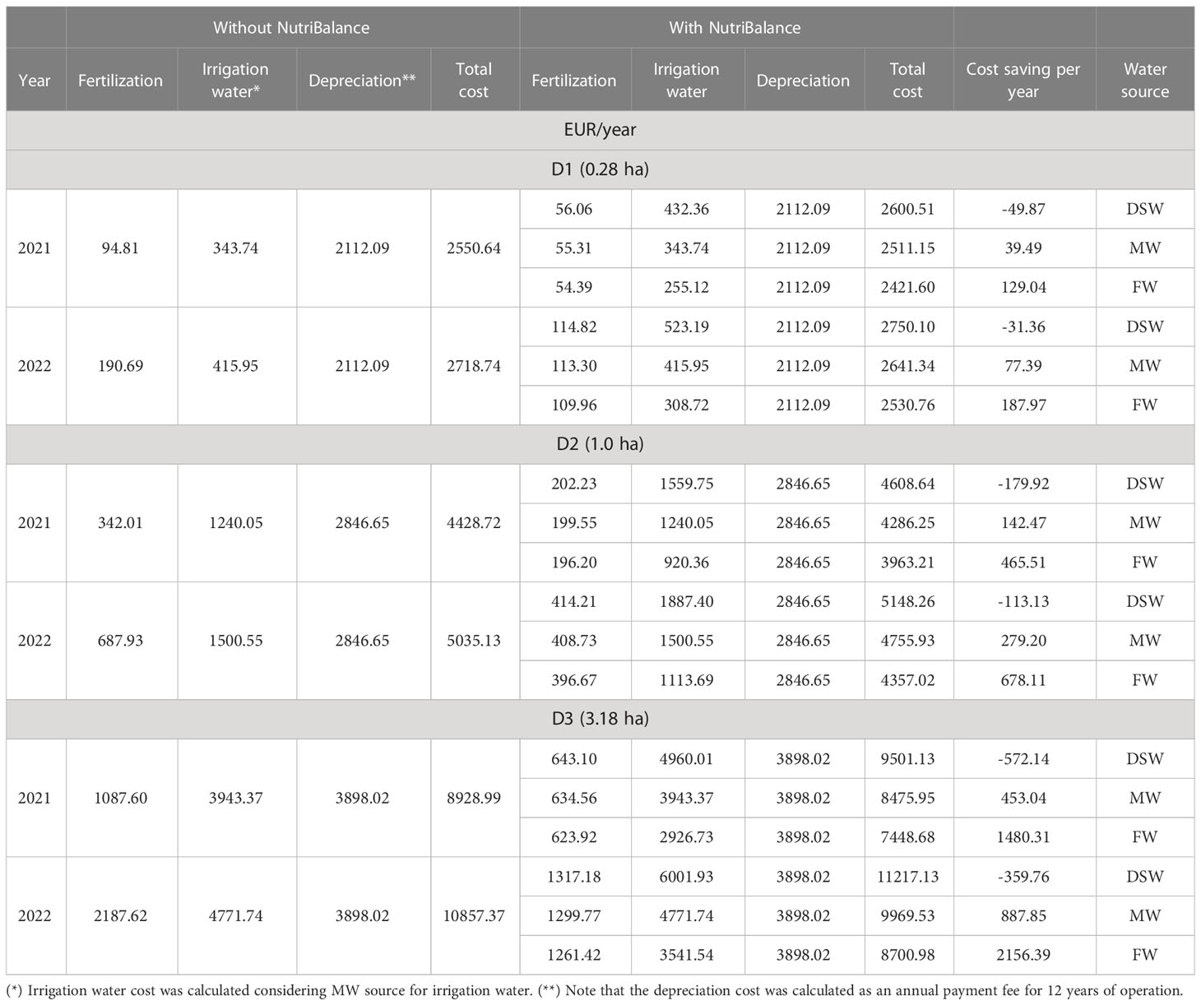
Task: Select the 'D1 (0.28 ha)' section row
Action: (600, 169)
